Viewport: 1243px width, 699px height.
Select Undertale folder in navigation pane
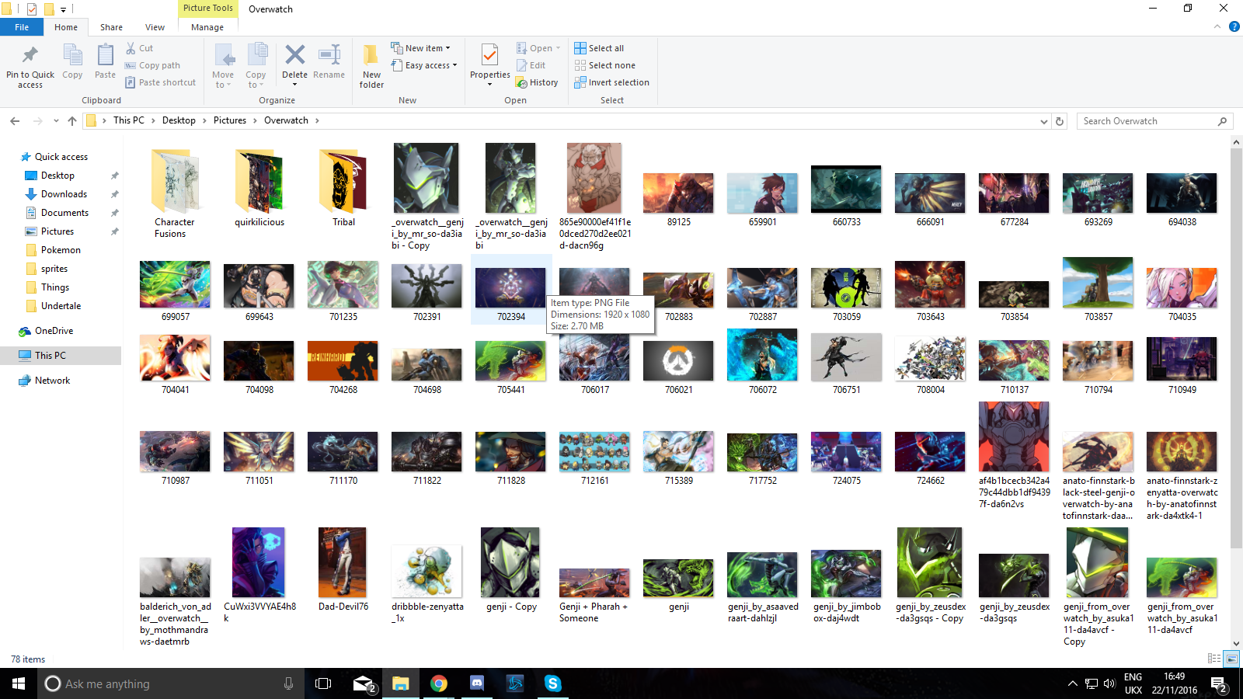point(61,306)
